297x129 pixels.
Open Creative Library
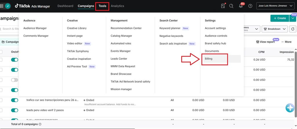(77, 28)
